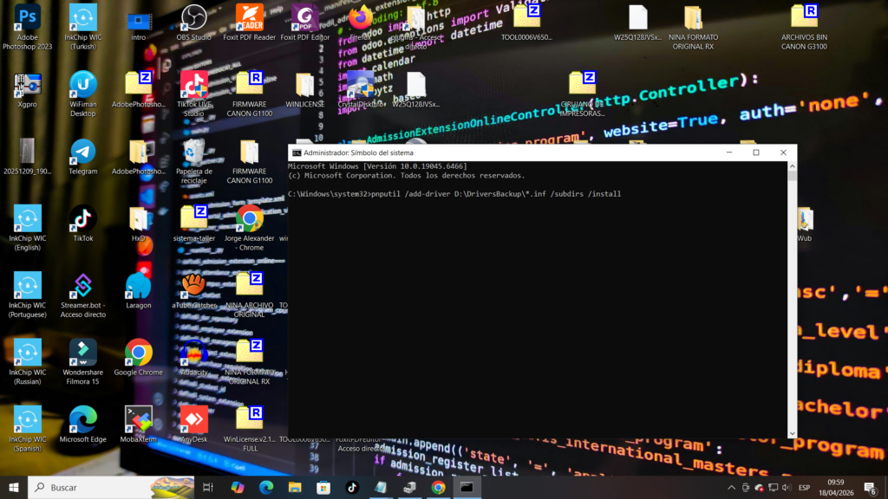Expand the hidden system tray icons chevron
The image size is (888, 499).
point(731,487)
